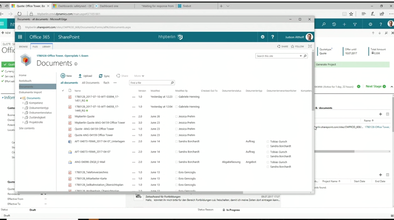
Task: Click checkbox beside Sandra Borchardt AFT-04073 Unterlagen
Action: point(177,141)
